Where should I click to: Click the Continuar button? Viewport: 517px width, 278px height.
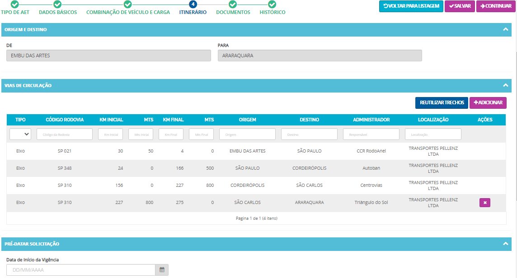click(496, 6)
